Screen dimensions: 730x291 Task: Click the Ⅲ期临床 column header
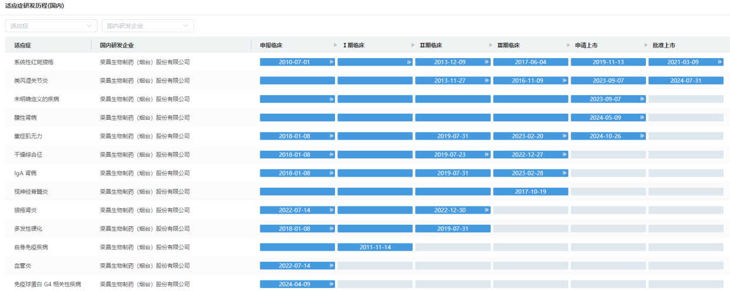(x=508, y=45)
